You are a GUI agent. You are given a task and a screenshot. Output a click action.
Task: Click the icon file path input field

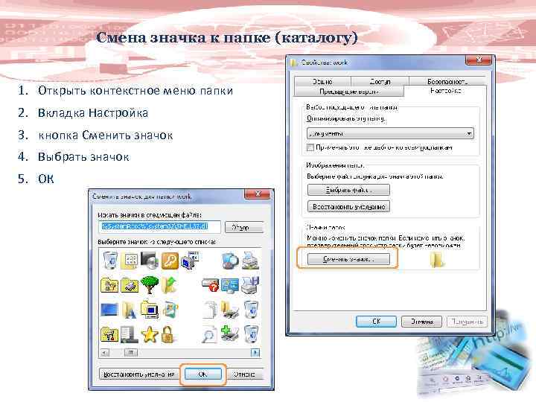tap(159, 226)
